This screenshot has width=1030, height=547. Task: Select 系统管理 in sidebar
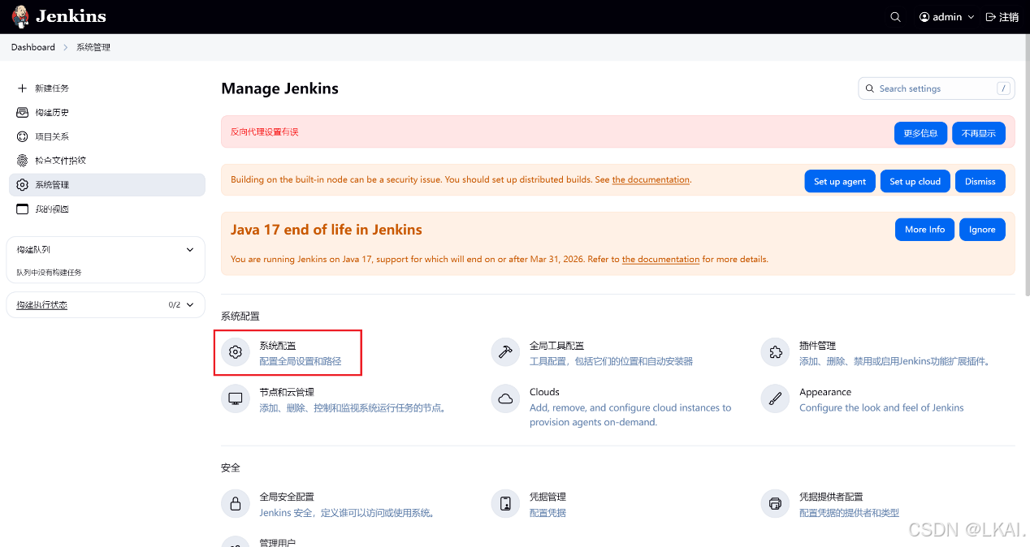tap(107, 185)
